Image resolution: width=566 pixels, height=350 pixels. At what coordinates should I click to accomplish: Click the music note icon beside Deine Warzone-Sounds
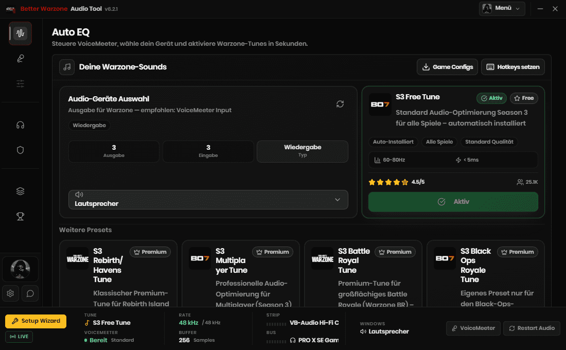tap(67, 67)
